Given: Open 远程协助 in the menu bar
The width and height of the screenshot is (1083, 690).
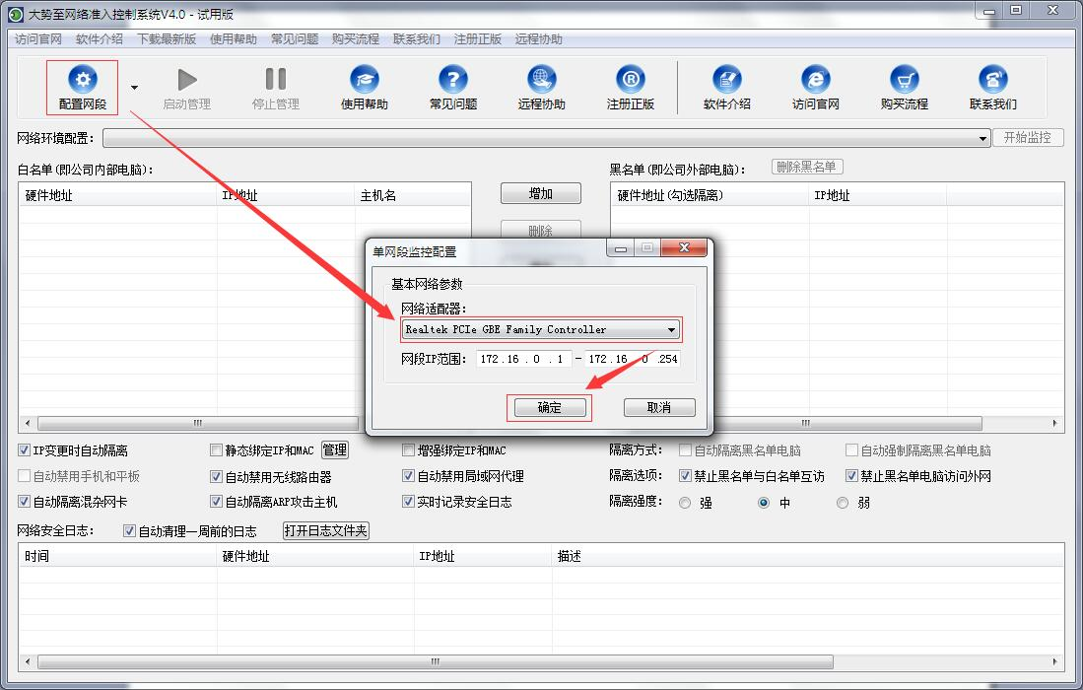Looking at the screenshot, I should click(x=539, y=39).
